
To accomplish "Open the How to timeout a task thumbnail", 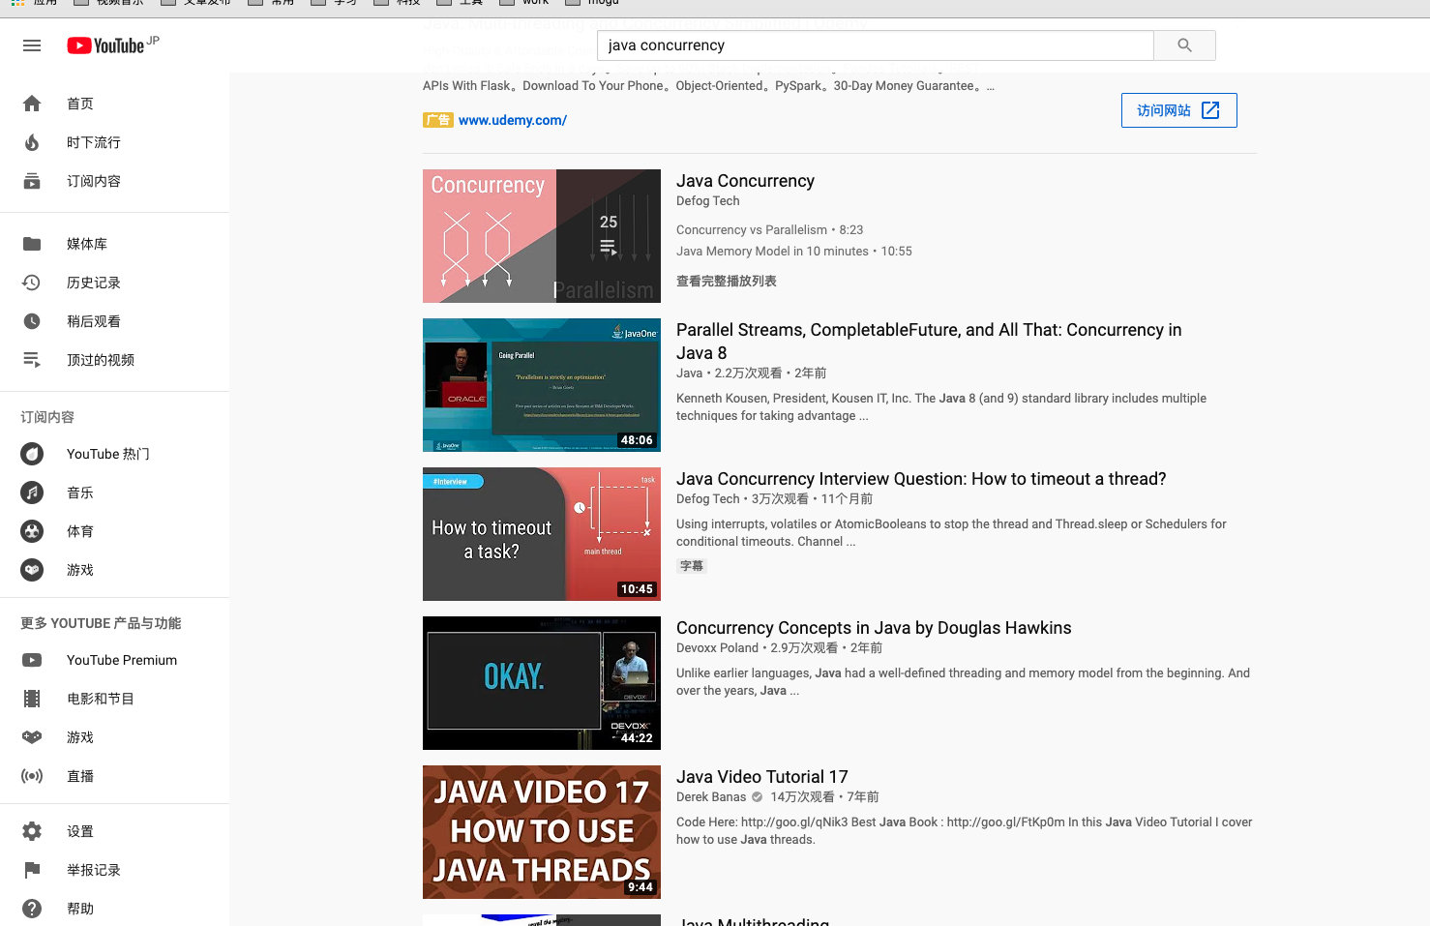I will coord(542,534).
